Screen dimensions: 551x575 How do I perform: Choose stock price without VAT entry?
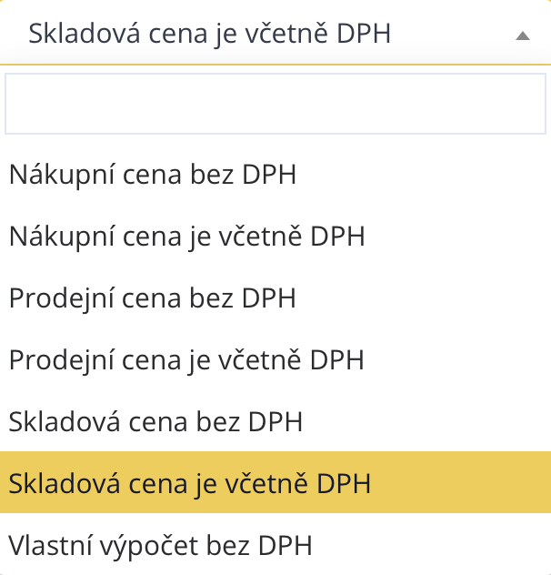[155, 422]
